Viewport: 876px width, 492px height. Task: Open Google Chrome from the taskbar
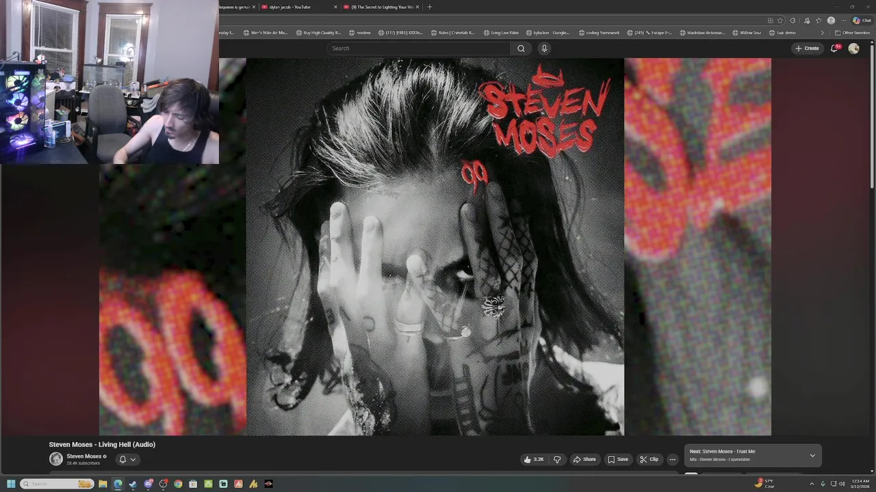(178, 484)
